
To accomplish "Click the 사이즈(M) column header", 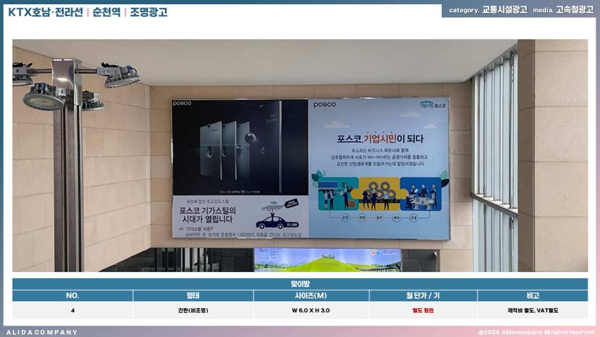I will pos(311,296).
